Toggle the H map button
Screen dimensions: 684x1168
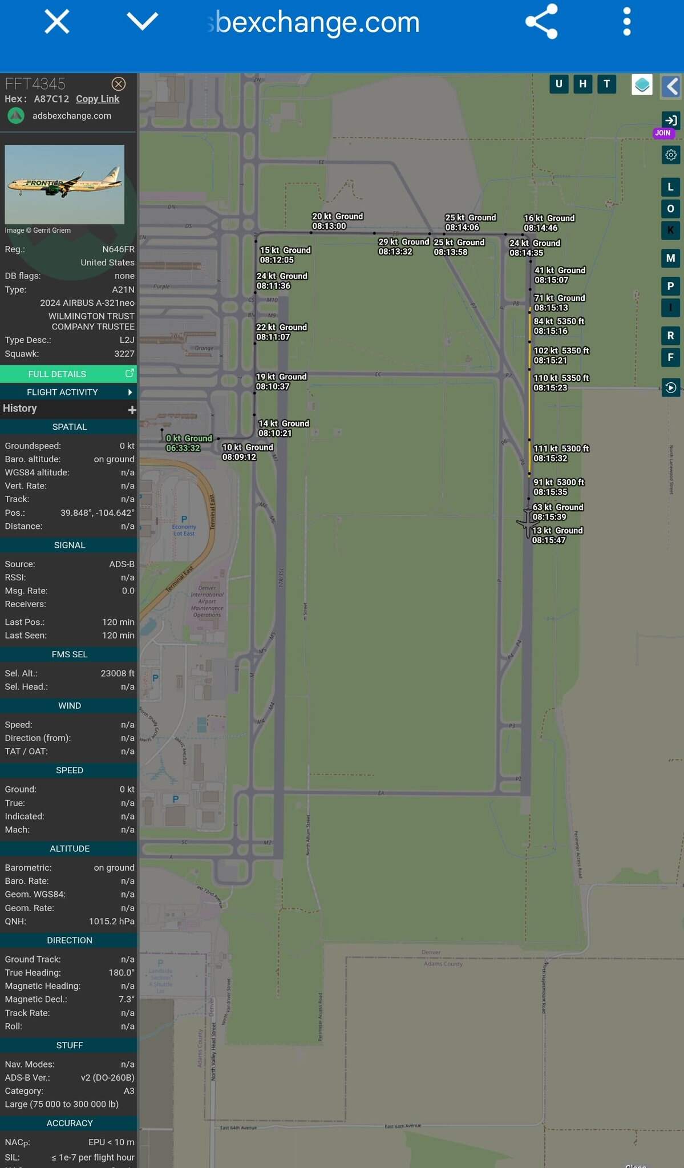click(x=582, y=84)
